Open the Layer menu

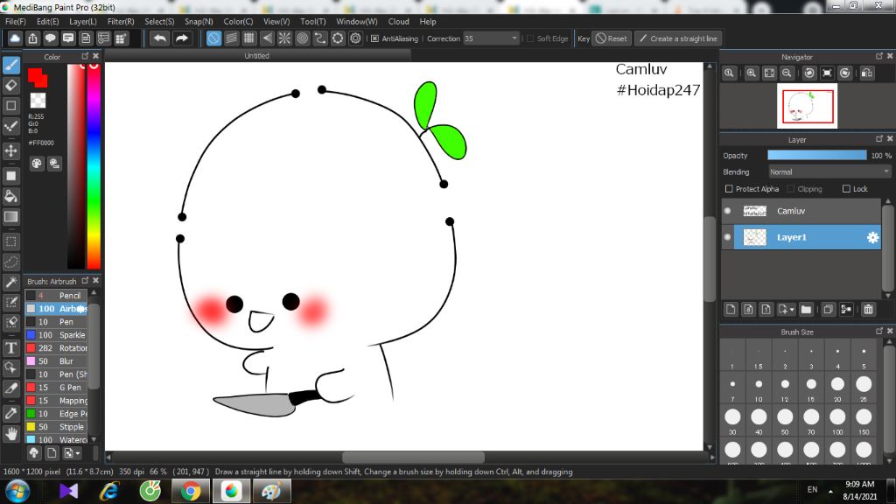[x=83, y=21]
